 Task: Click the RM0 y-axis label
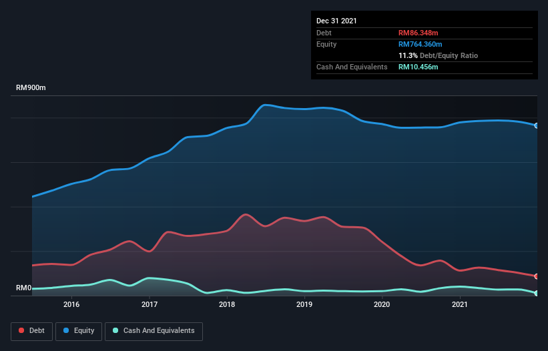click(24, 288)
